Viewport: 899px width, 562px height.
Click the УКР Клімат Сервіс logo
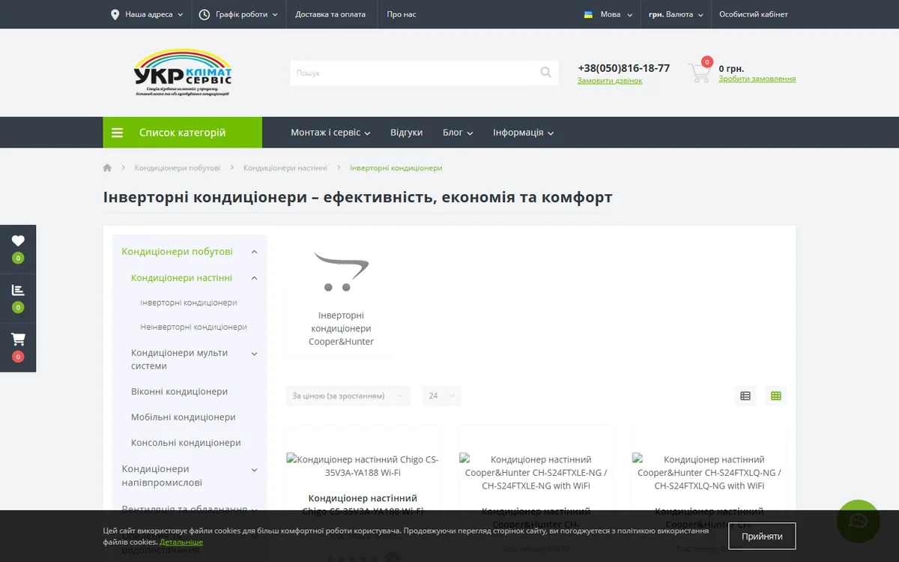point(183,73)
